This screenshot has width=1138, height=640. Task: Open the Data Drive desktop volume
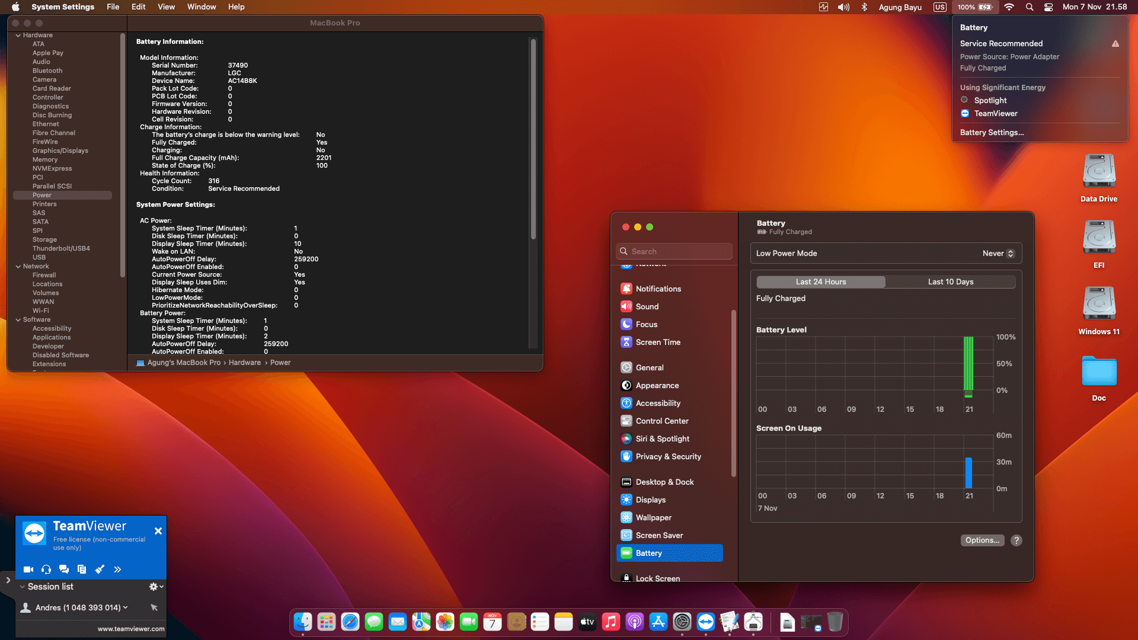click(1099, 178)
